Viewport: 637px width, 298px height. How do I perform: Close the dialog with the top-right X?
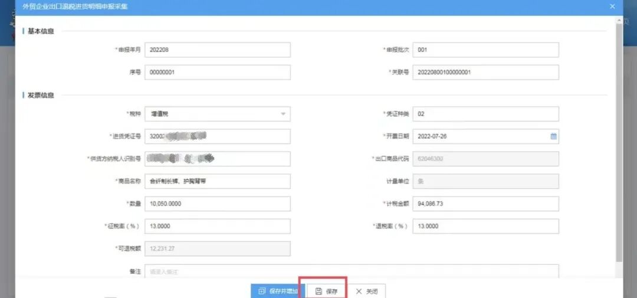613,6
